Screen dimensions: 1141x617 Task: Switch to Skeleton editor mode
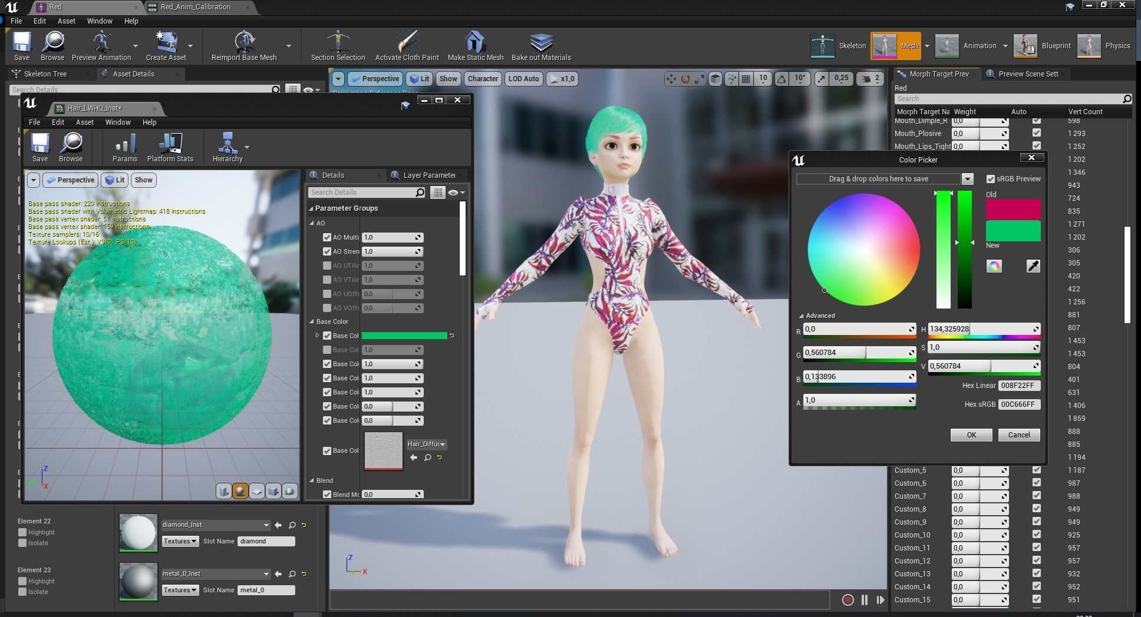click(x=838, y=46)
